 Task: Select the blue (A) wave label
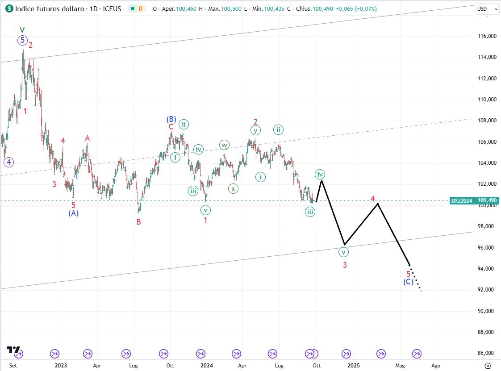point(74,213)
